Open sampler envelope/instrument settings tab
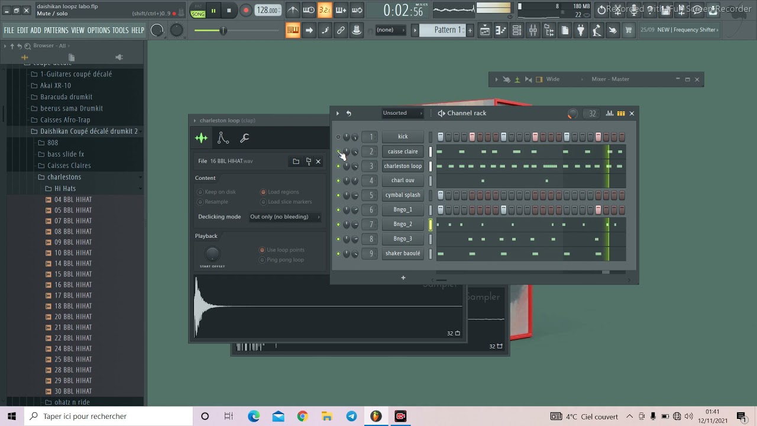The height and width of the screenshot is (426, 757). point(223,138)
